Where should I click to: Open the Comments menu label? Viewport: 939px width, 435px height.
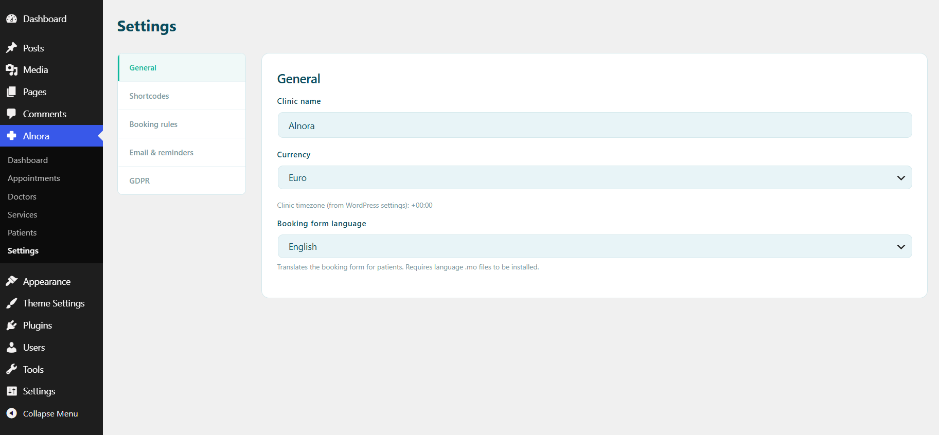coord(45,114)
